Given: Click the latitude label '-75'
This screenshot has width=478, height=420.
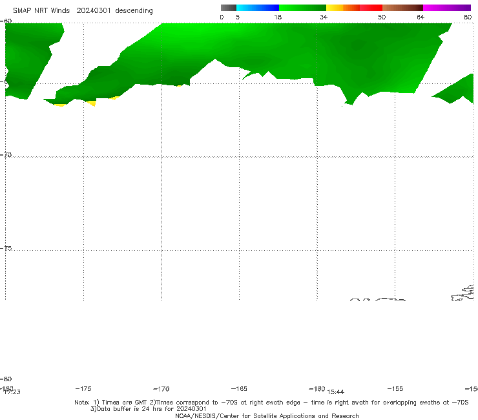Looking at the screenshot, I should [x=6, y=248].
